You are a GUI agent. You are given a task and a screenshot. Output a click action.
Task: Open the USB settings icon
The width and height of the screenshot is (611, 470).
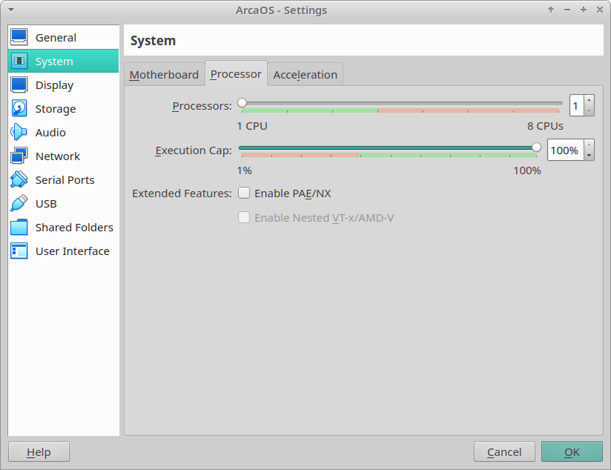[19, 204]
